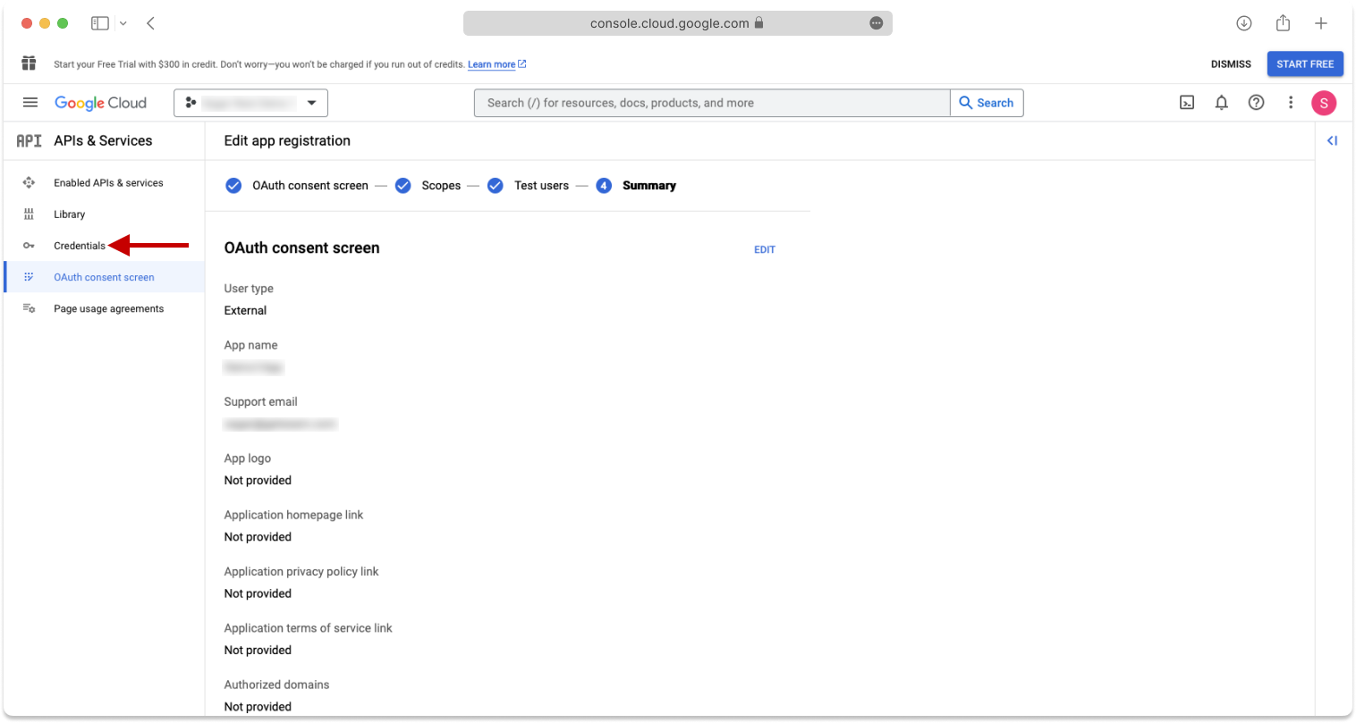Click the help question mark icon

pos(1256,103)
